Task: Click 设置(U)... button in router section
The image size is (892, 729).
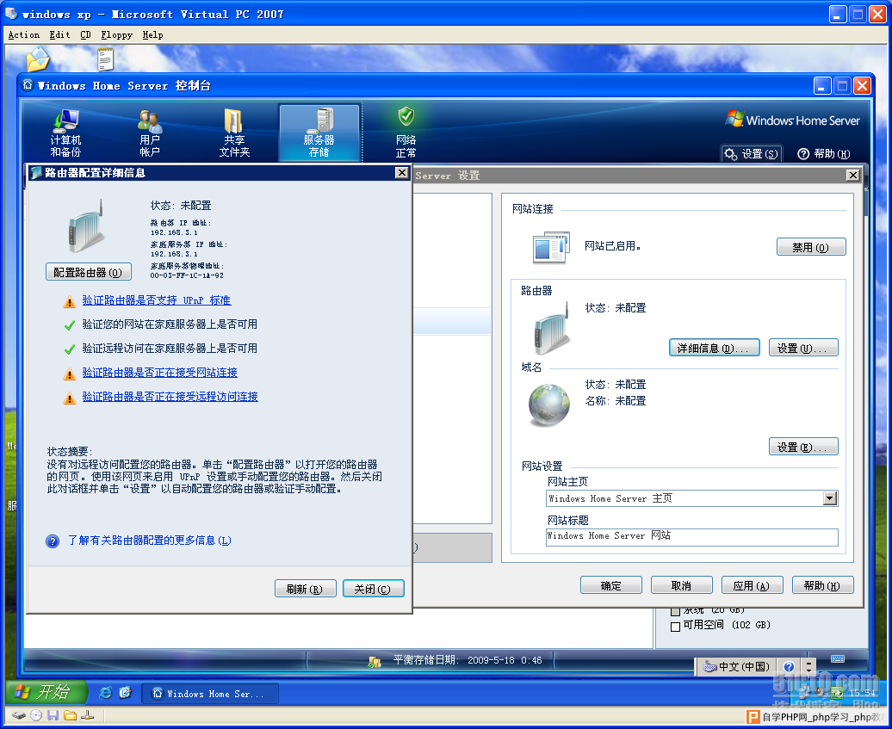Action: pyautogui.click(x=803, y=348)
